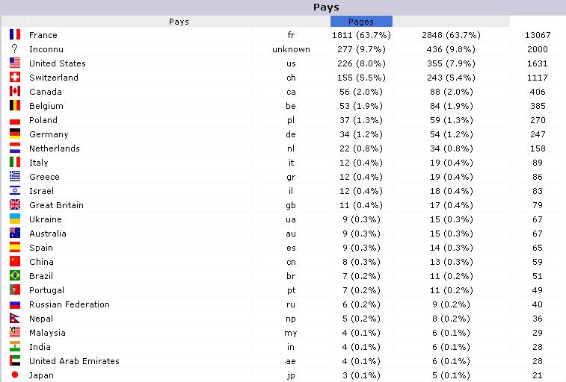This screenshot has height=382, width=566.
Task: Select the Pays table title bar
Action: tap(283, 7)
